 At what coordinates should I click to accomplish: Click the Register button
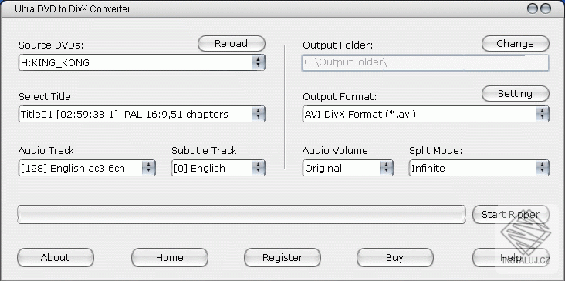(282, 258)
